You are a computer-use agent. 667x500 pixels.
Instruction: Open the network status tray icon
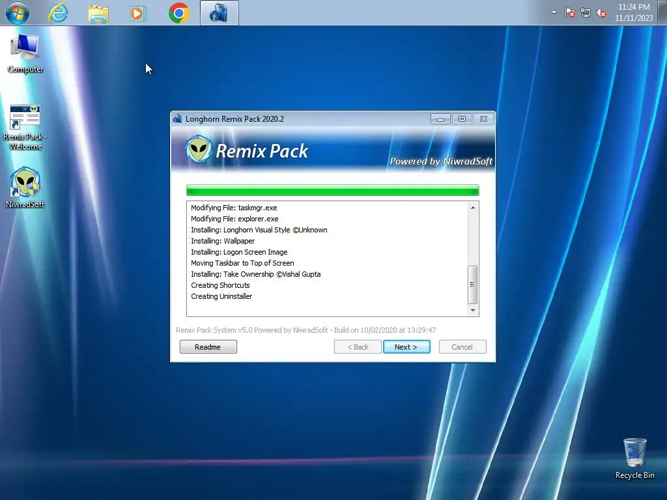(586, 13)
